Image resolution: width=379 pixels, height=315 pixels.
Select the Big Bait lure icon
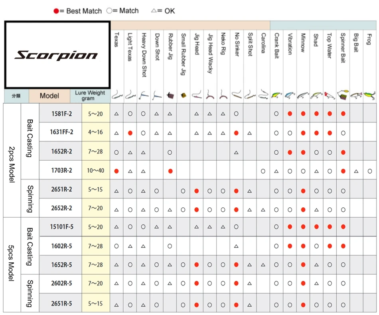click(356, 95)
